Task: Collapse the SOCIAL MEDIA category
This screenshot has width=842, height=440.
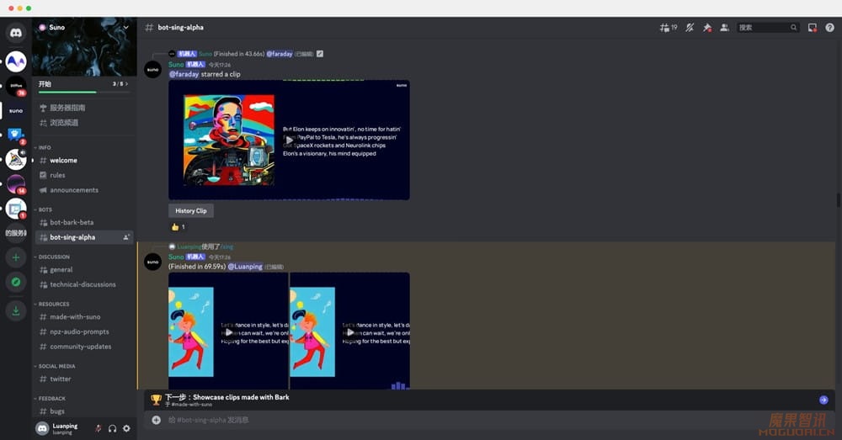Action: pos(55,367)
